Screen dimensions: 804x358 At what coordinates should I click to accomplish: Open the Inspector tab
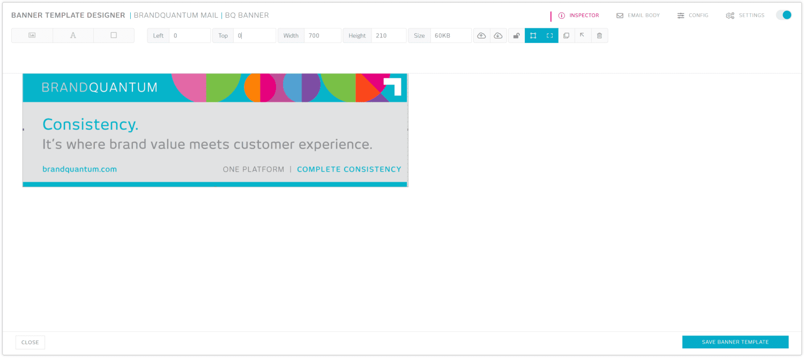[x=578, y=16]
